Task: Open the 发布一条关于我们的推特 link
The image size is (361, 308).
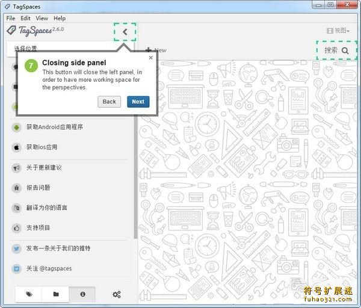Action: tap(58, 248)
